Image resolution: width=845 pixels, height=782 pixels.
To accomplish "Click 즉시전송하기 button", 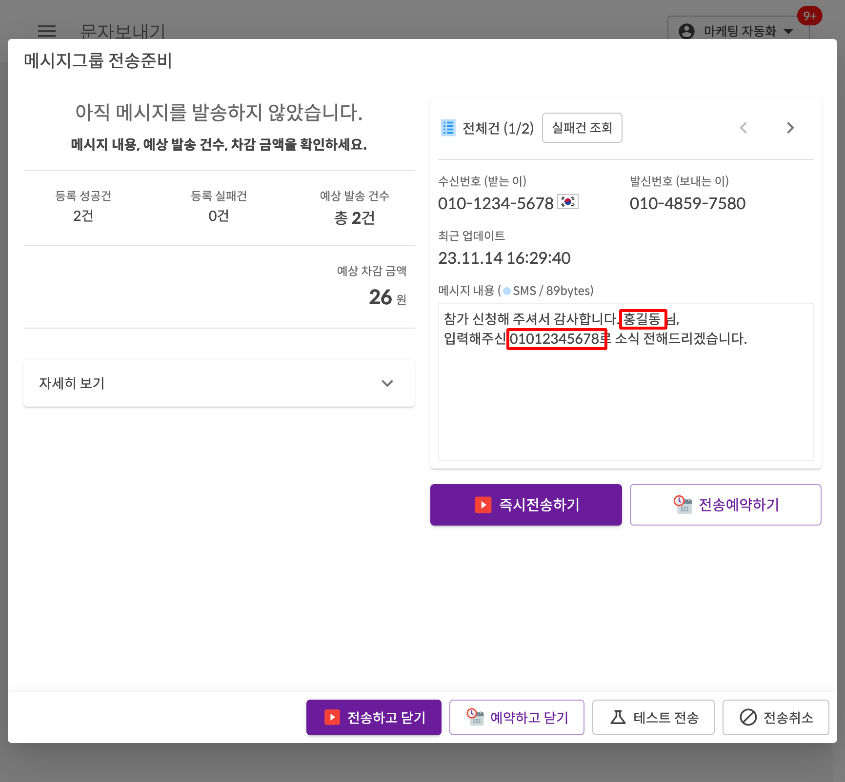I will [526, 505].
